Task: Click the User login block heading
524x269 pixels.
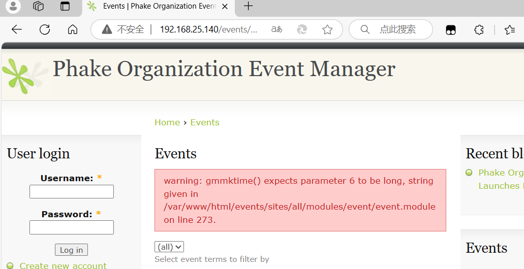Action: pyautogui.click(x=39, y=154)
